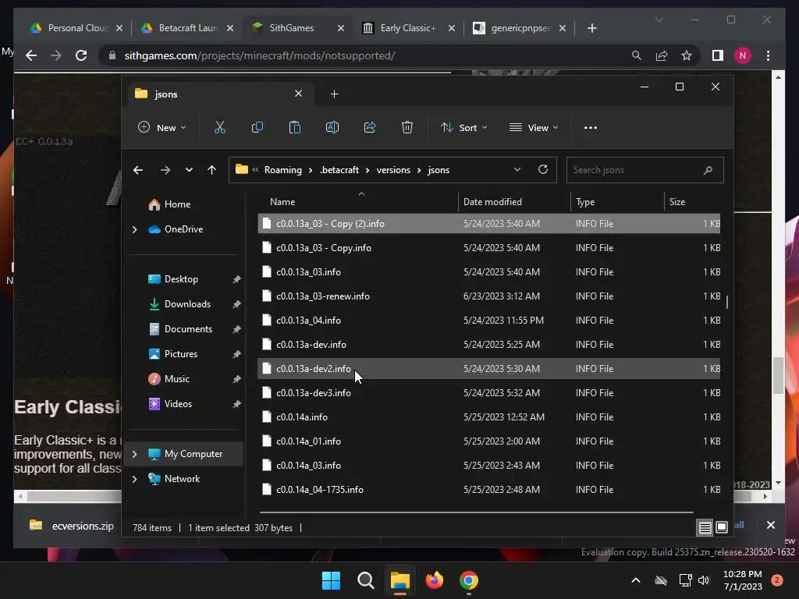Open a new Chrome tab

click(x=591, y=28)
